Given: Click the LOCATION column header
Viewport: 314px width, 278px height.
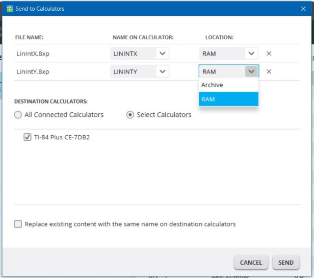Looking at the screenshot, I should click(x=219, y=37).
